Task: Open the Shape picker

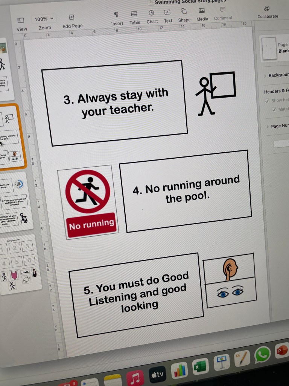Action: coord(184,11)
